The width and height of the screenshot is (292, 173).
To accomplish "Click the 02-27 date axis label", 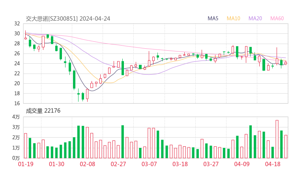I will 118,164.
